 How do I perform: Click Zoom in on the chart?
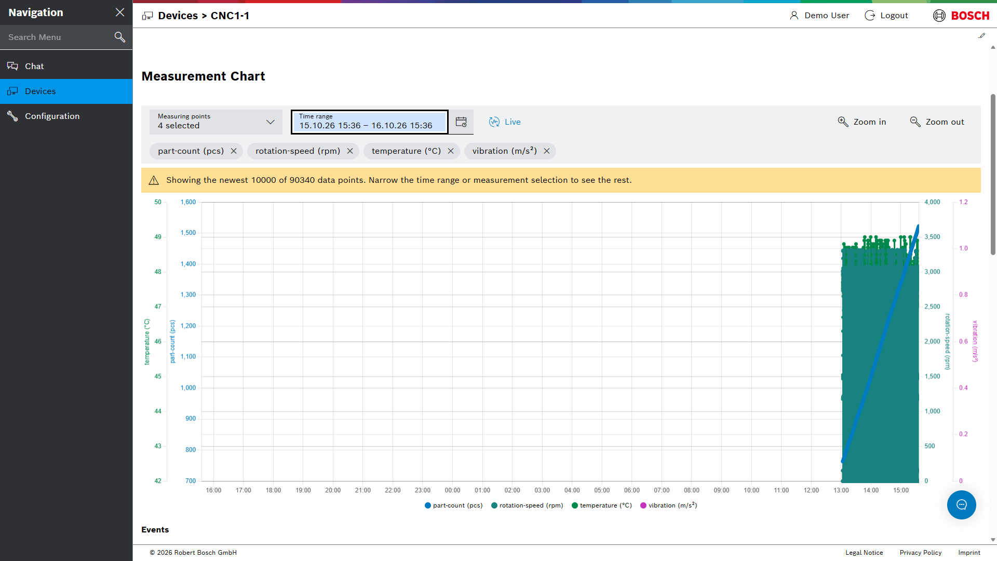[x=862, y=122]
